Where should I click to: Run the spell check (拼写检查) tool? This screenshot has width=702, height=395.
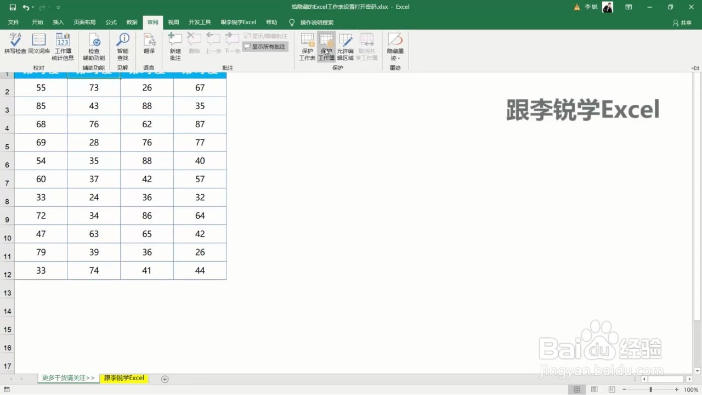point(15,43)
